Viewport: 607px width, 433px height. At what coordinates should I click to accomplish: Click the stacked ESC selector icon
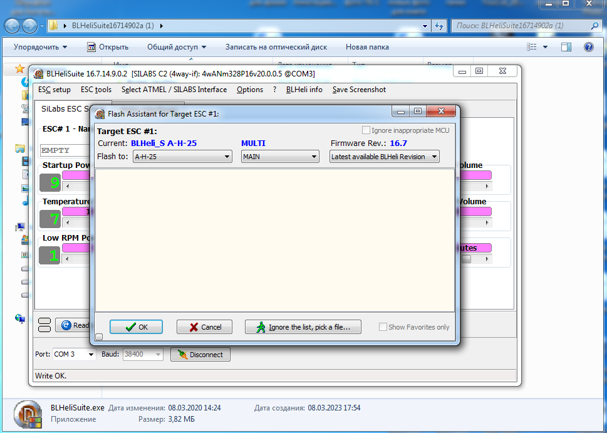[x=44, y=325]
